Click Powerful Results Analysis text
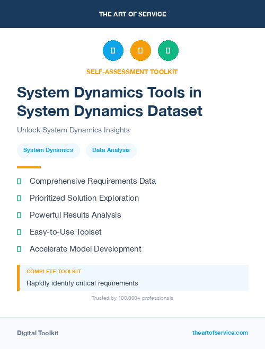This screenshot has width=265, height=349. (75, 215)
